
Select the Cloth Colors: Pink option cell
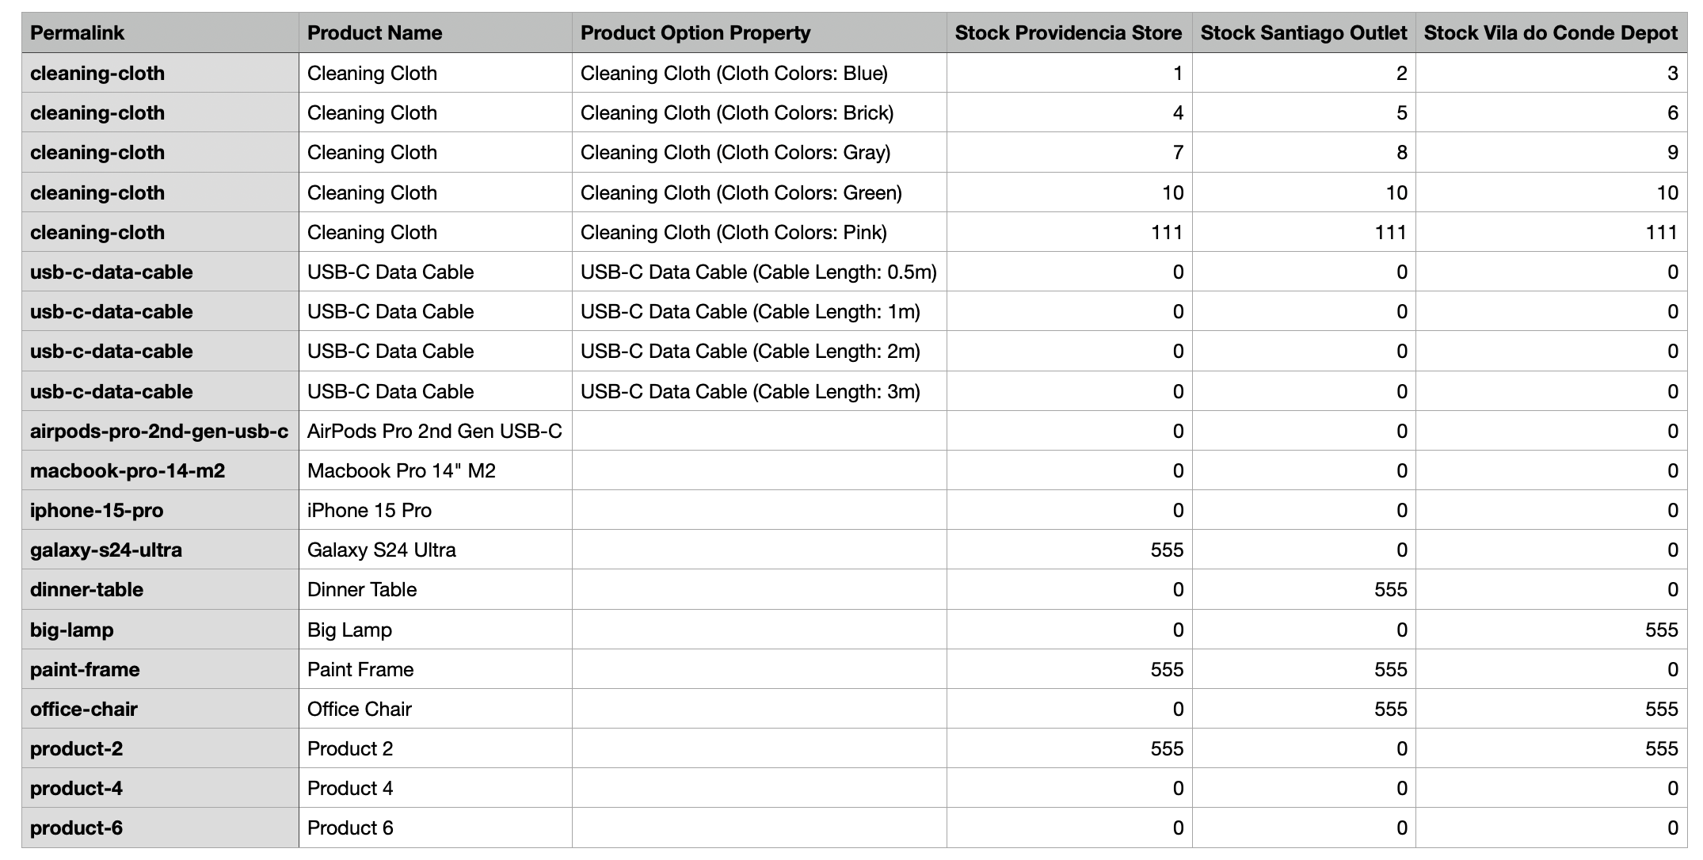click(x=759, y=232)
